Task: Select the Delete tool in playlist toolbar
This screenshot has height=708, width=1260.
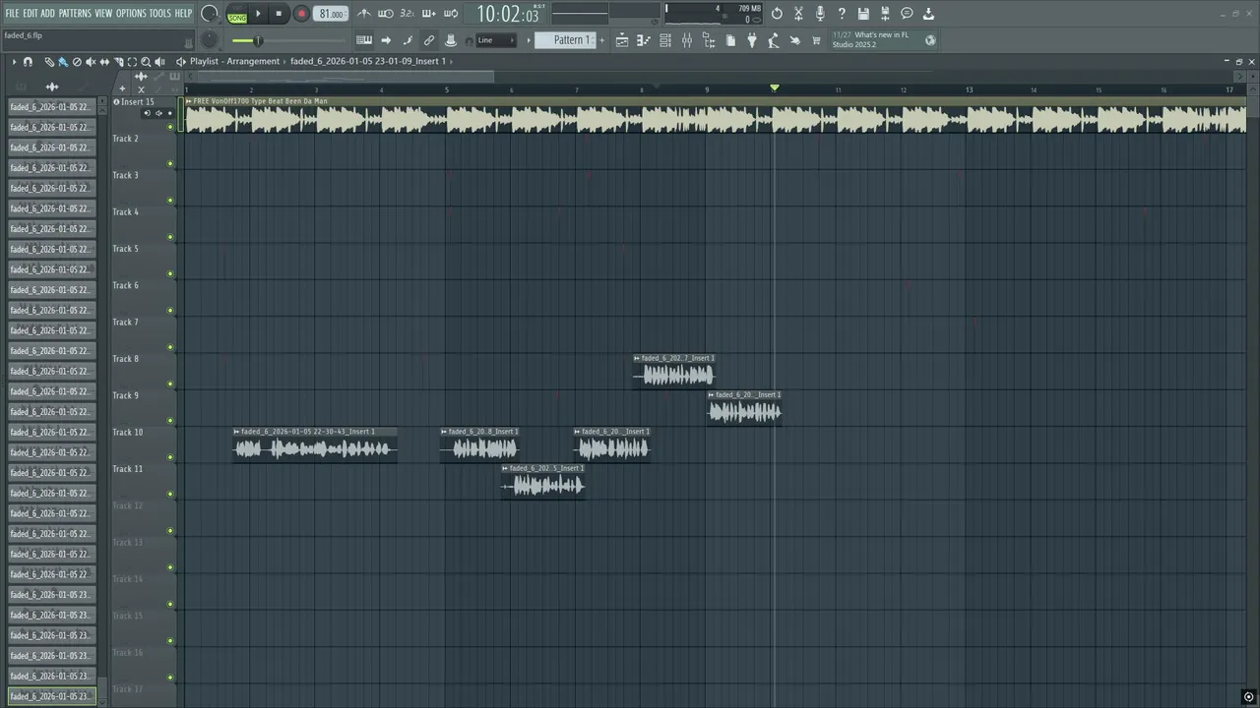Action: 77,62
